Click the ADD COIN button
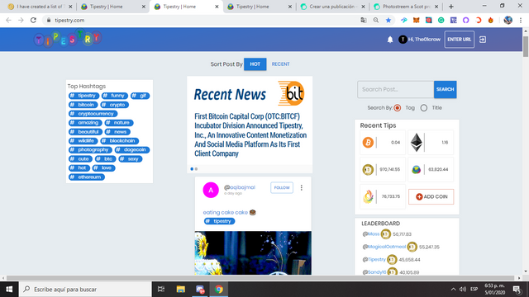The image size is (529, 297). point(431,196)
